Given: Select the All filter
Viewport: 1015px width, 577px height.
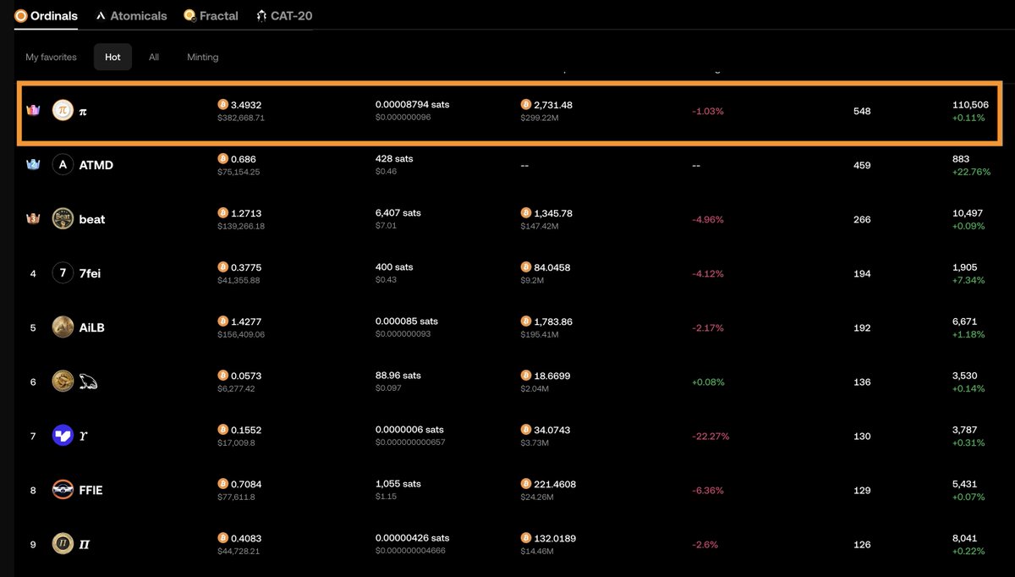Looking at the screenshot, I should click(x=154, y=57).
